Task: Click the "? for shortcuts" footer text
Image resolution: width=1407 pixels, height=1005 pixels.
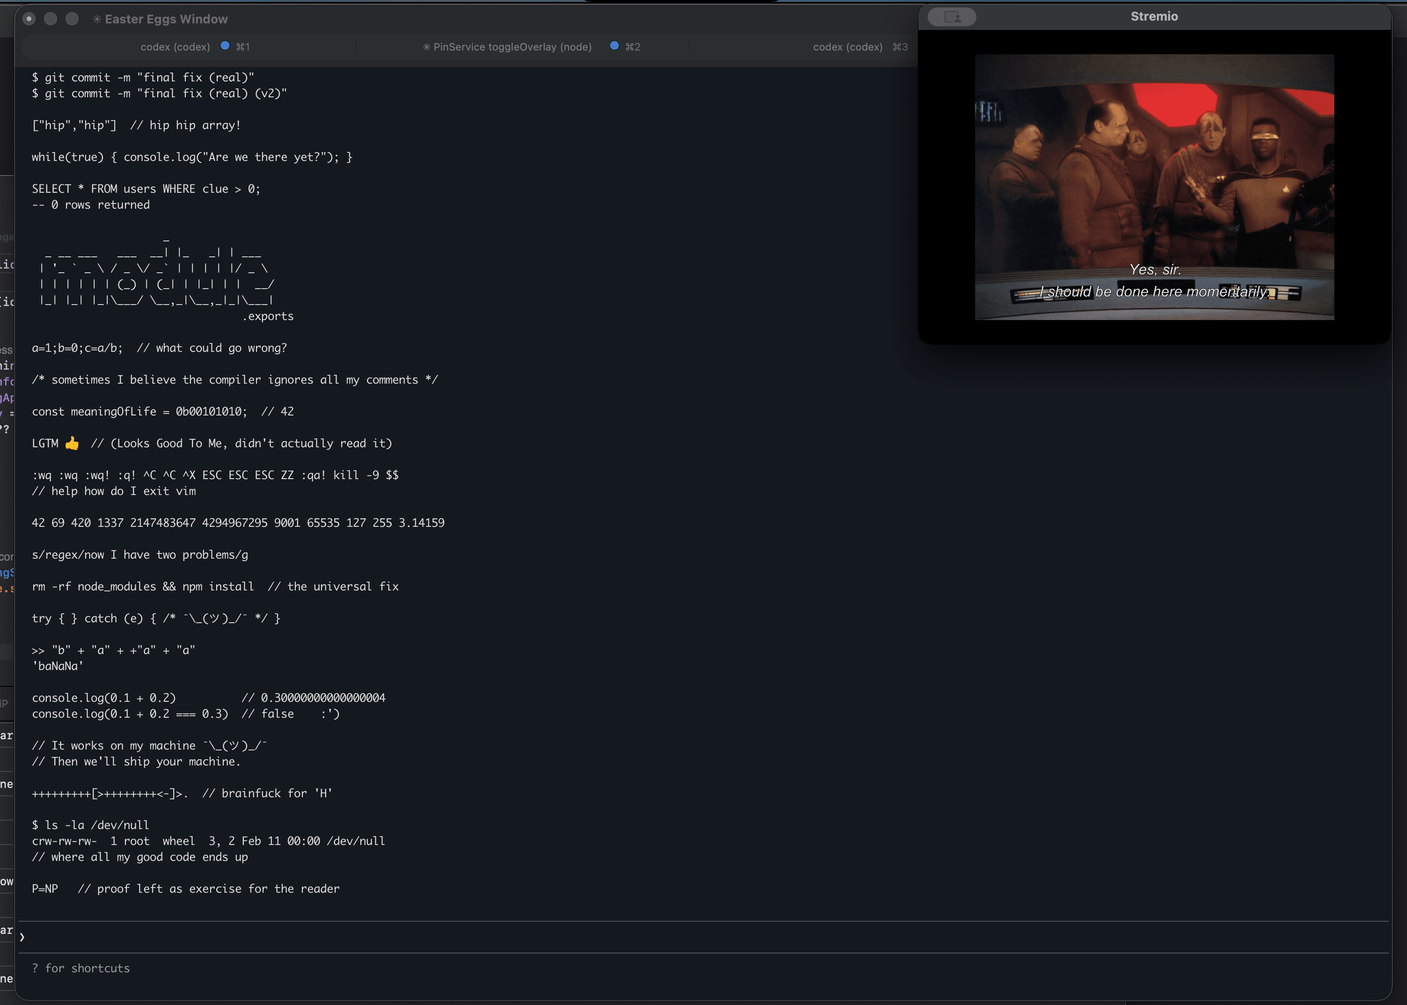Action: tap(81, 968)
